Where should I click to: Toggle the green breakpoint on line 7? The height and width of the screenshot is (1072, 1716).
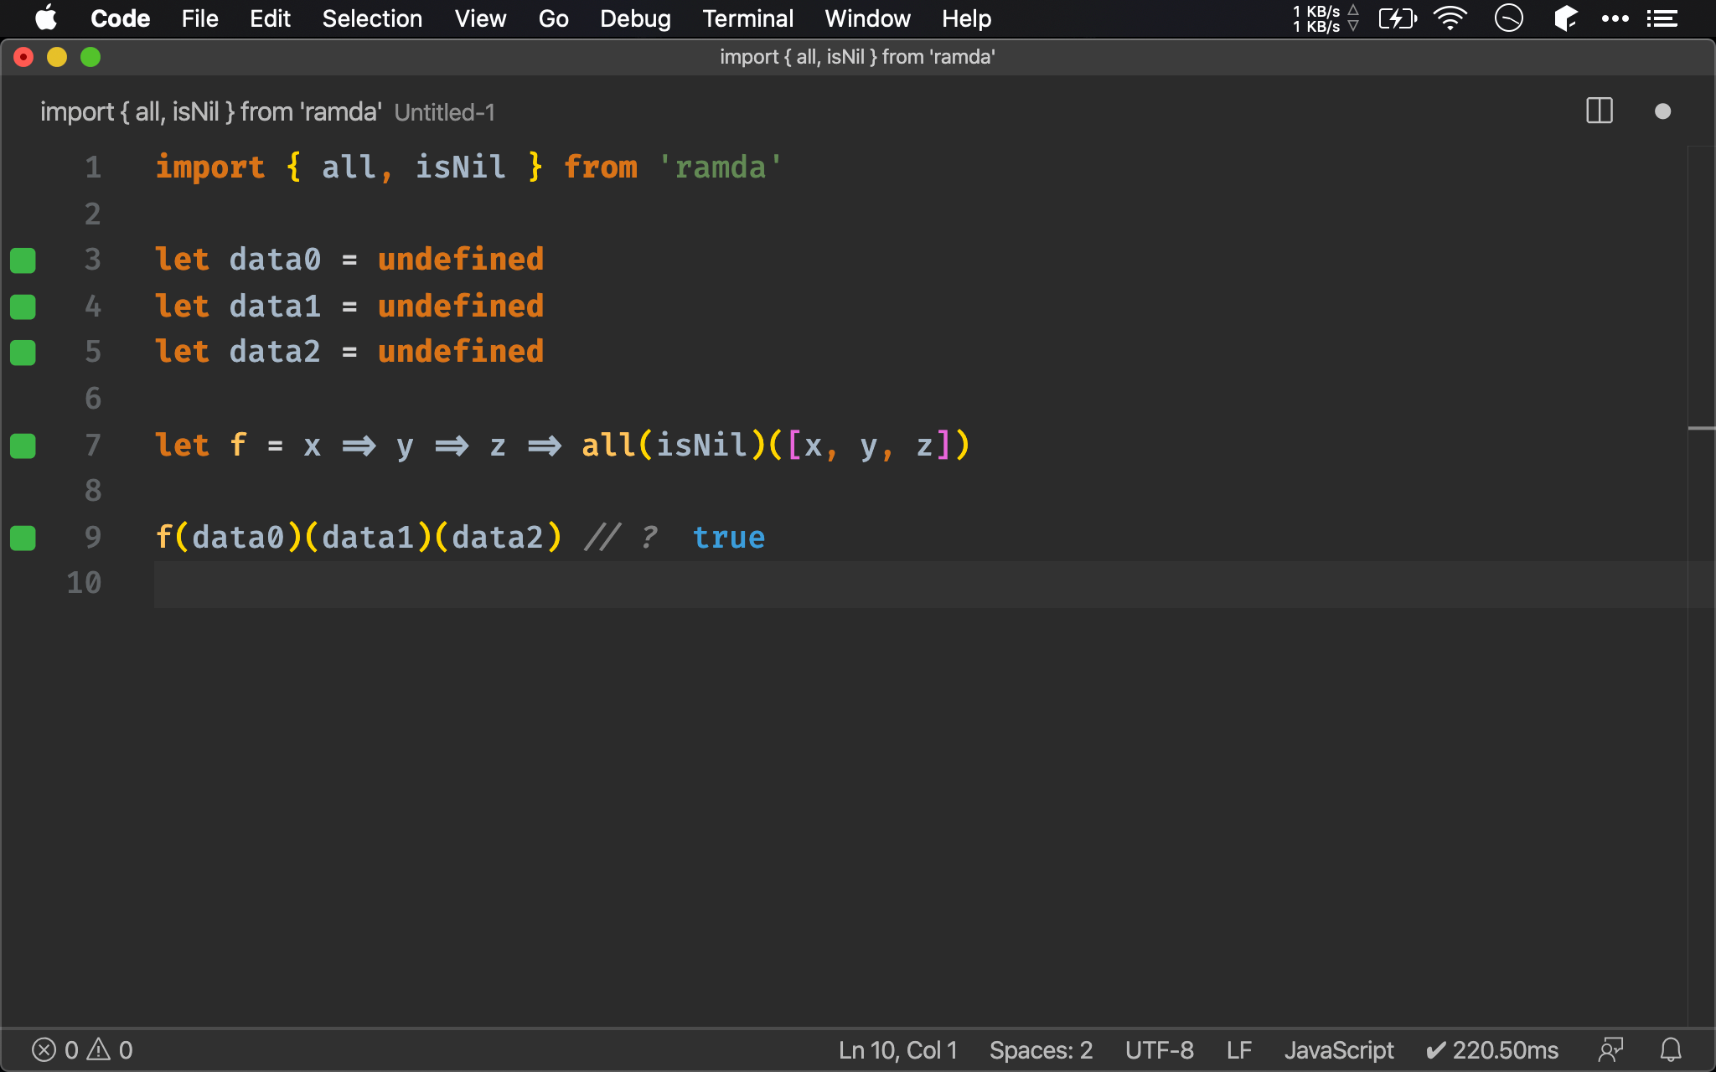pyautogui.click(x=26, y=446)
